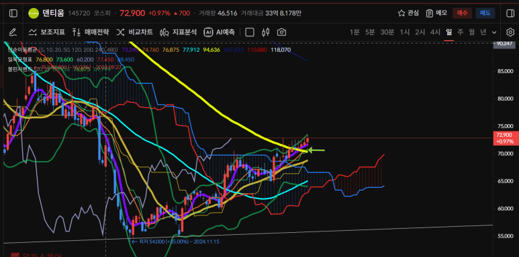Click the 볼린저밴드 indicator label
Screen dimensions: 519x257
point(20,69)
